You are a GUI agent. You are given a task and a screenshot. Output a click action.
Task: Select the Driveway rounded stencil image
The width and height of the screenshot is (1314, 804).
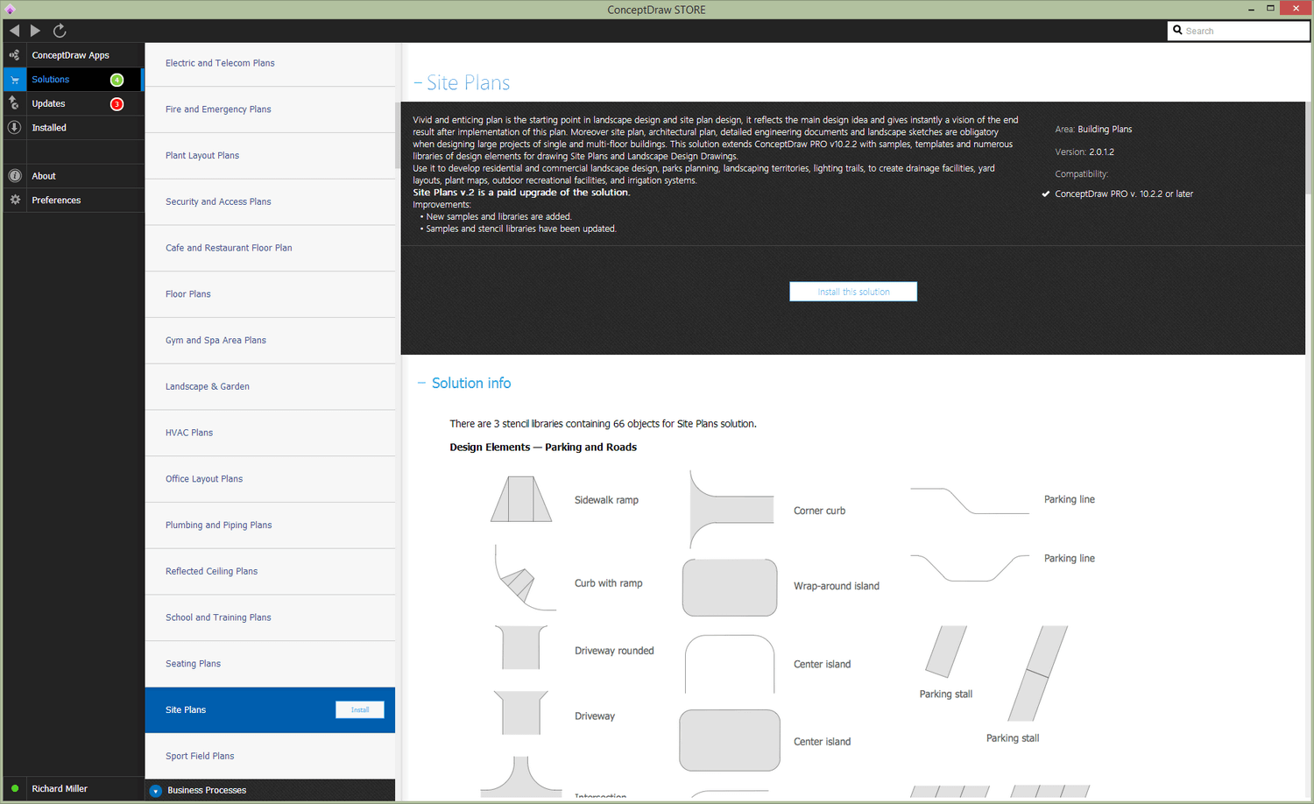(521, 647)
